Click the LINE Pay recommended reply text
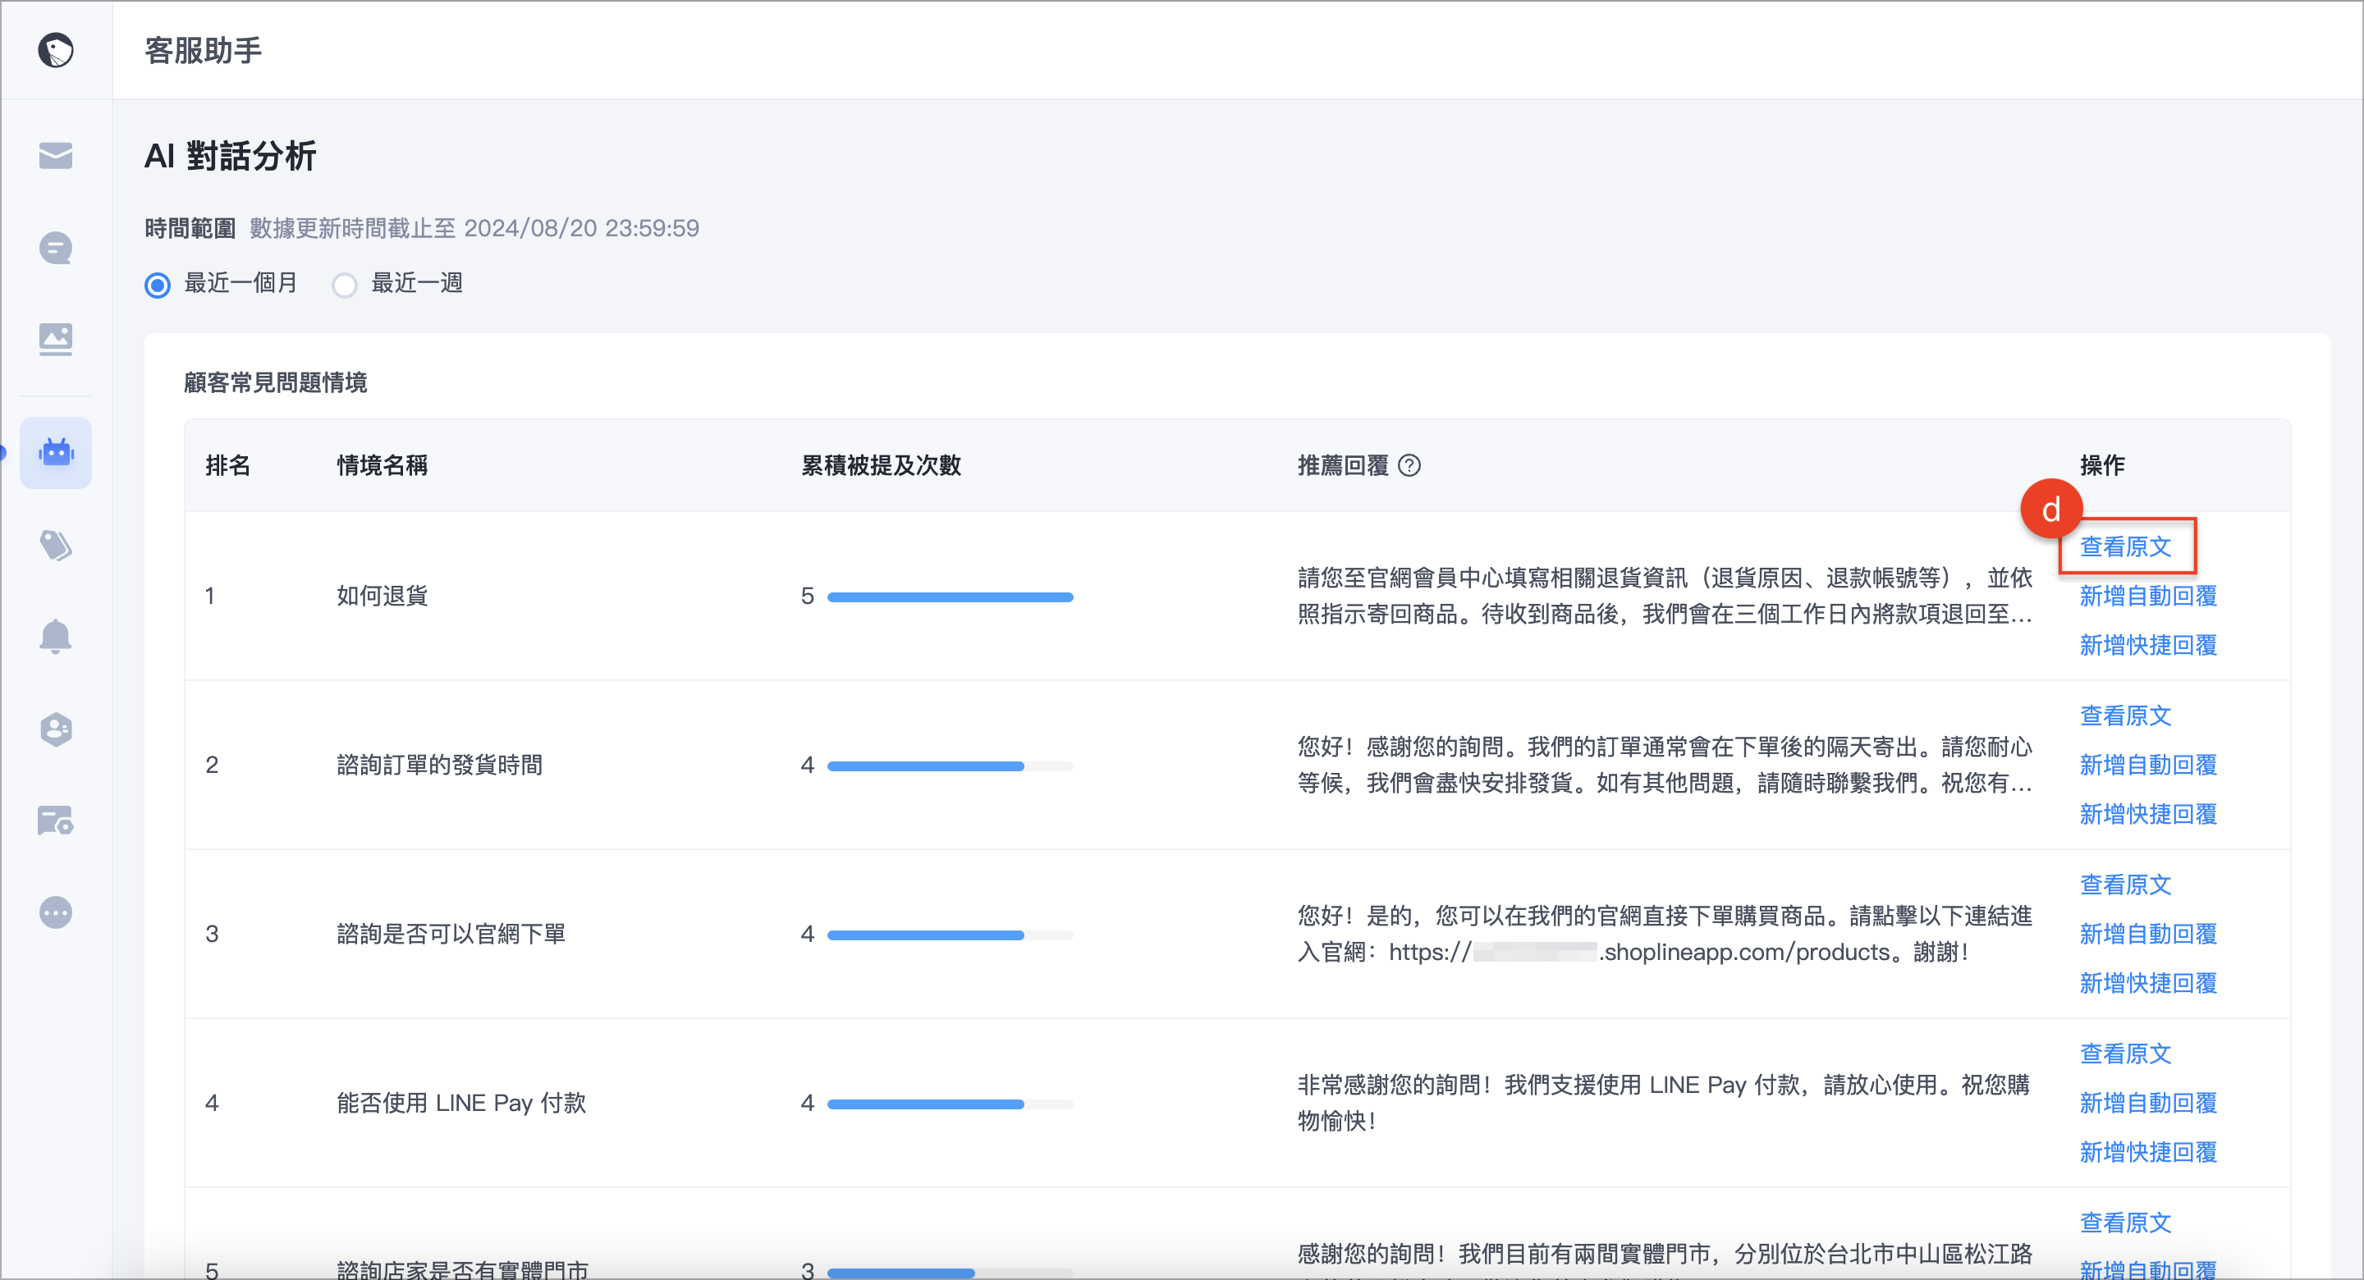Screen dimensions: 2364x1280 1663,1102
